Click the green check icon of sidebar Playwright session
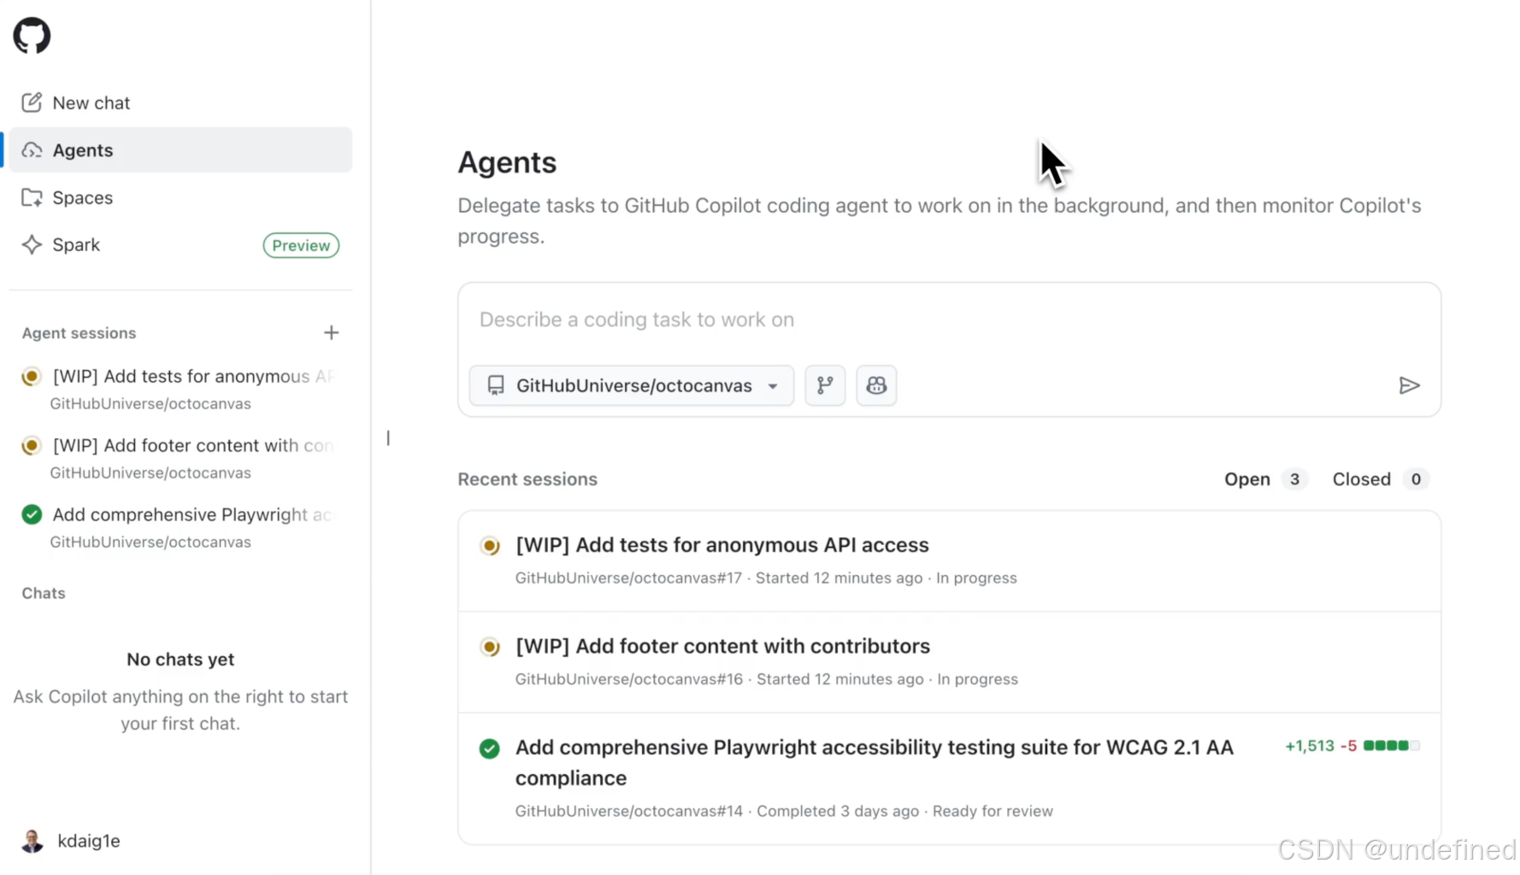Viewport: 1520px width, 875px height. point(32,514)
